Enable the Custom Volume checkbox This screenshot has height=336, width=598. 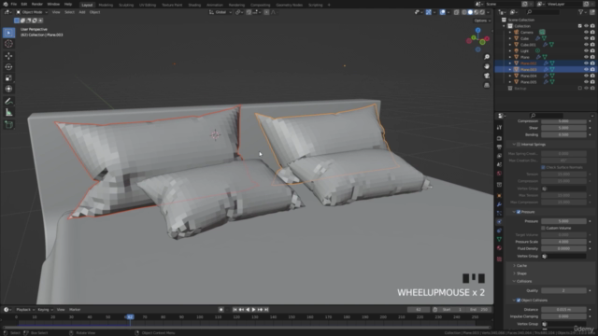[543, 228]
